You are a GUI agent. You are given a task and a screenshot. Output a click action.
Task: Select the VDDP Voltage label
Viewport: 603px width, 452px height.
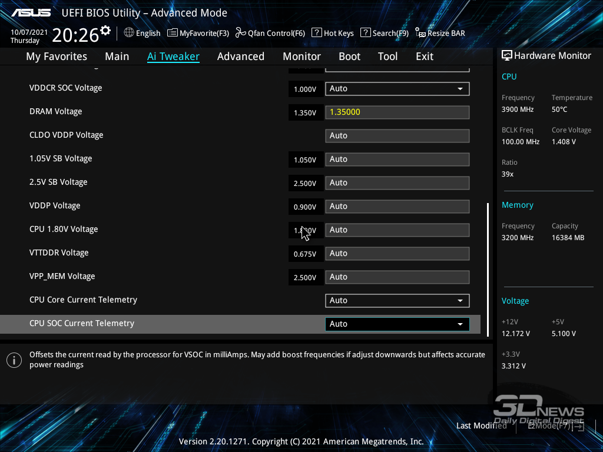click(55, 205)
